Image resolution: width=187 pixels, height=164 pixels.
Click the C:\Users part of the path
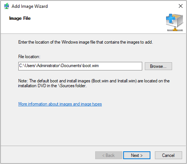point(27,66)
